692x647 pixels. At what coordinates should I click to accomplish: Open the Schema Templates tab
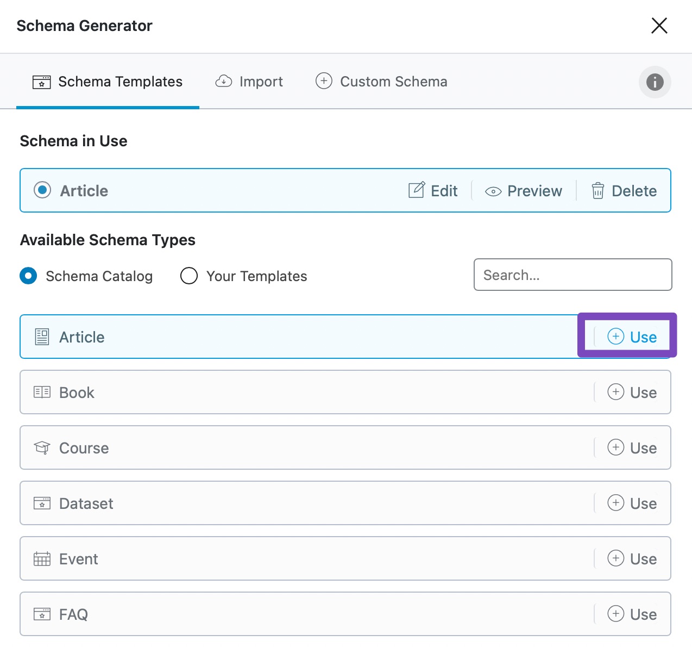pos(108,82)
